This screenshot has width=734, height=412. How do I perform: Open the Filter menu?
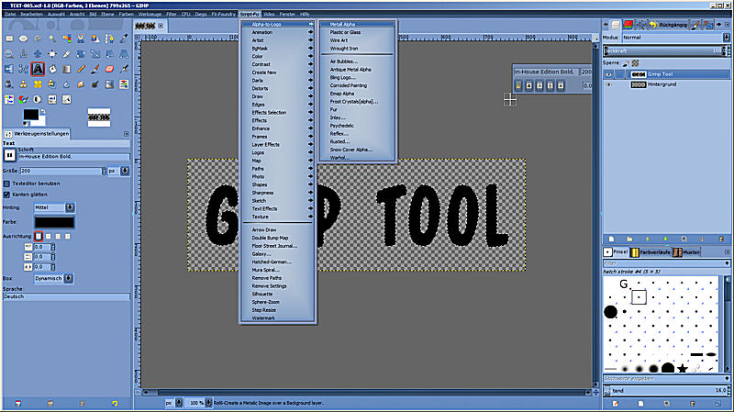point(172,14)
